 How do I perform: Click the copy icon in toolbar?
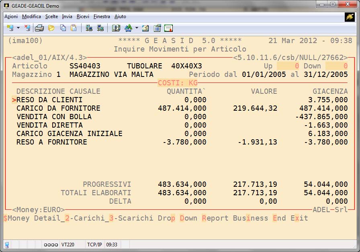(x=63, y=28)
